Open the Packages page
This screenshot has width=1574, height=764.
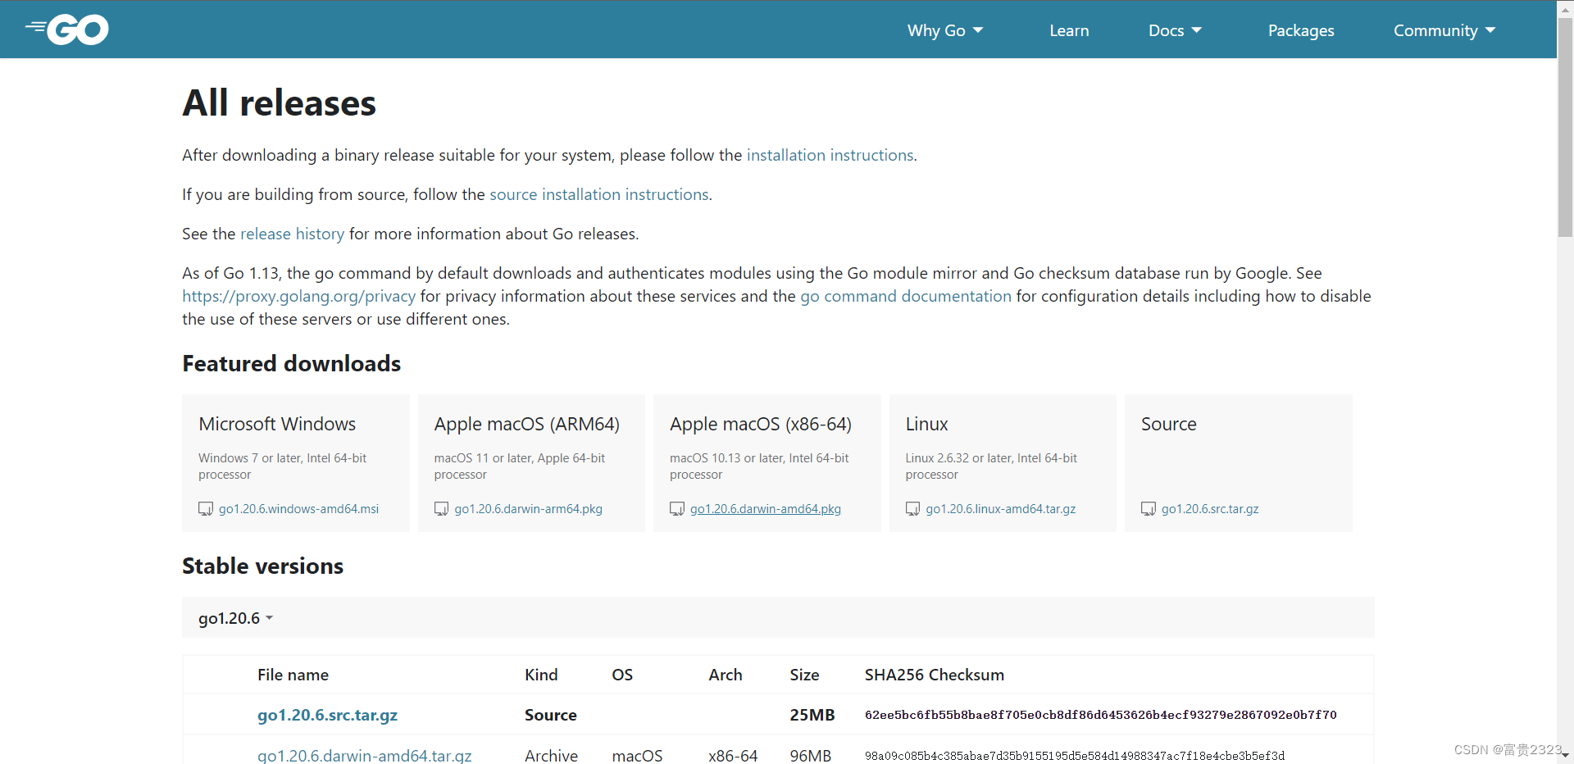pos(1301,30)
